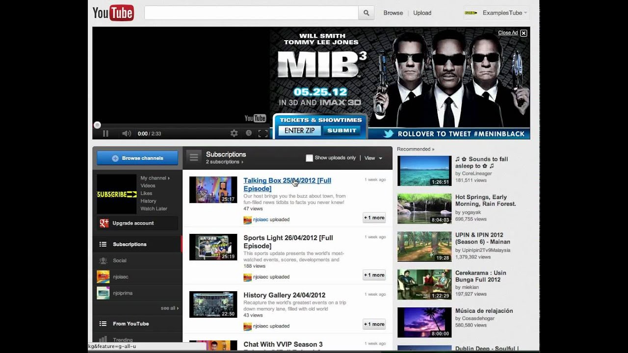Viewport: 628px width, 353px height.
Task: Pause the video player
Action: tap(105, 133)
